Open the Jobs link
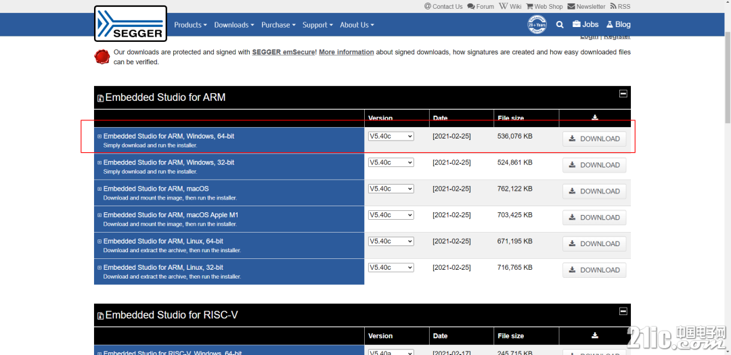The width and height of the screenshot is (731, 355). (x=585, y=25)
